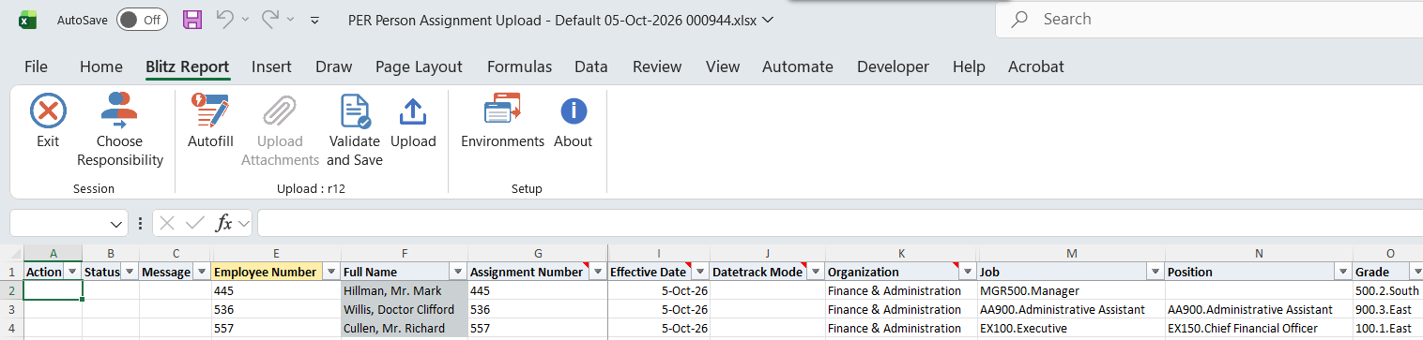Open Choose Responsibility

coord(119,131)
